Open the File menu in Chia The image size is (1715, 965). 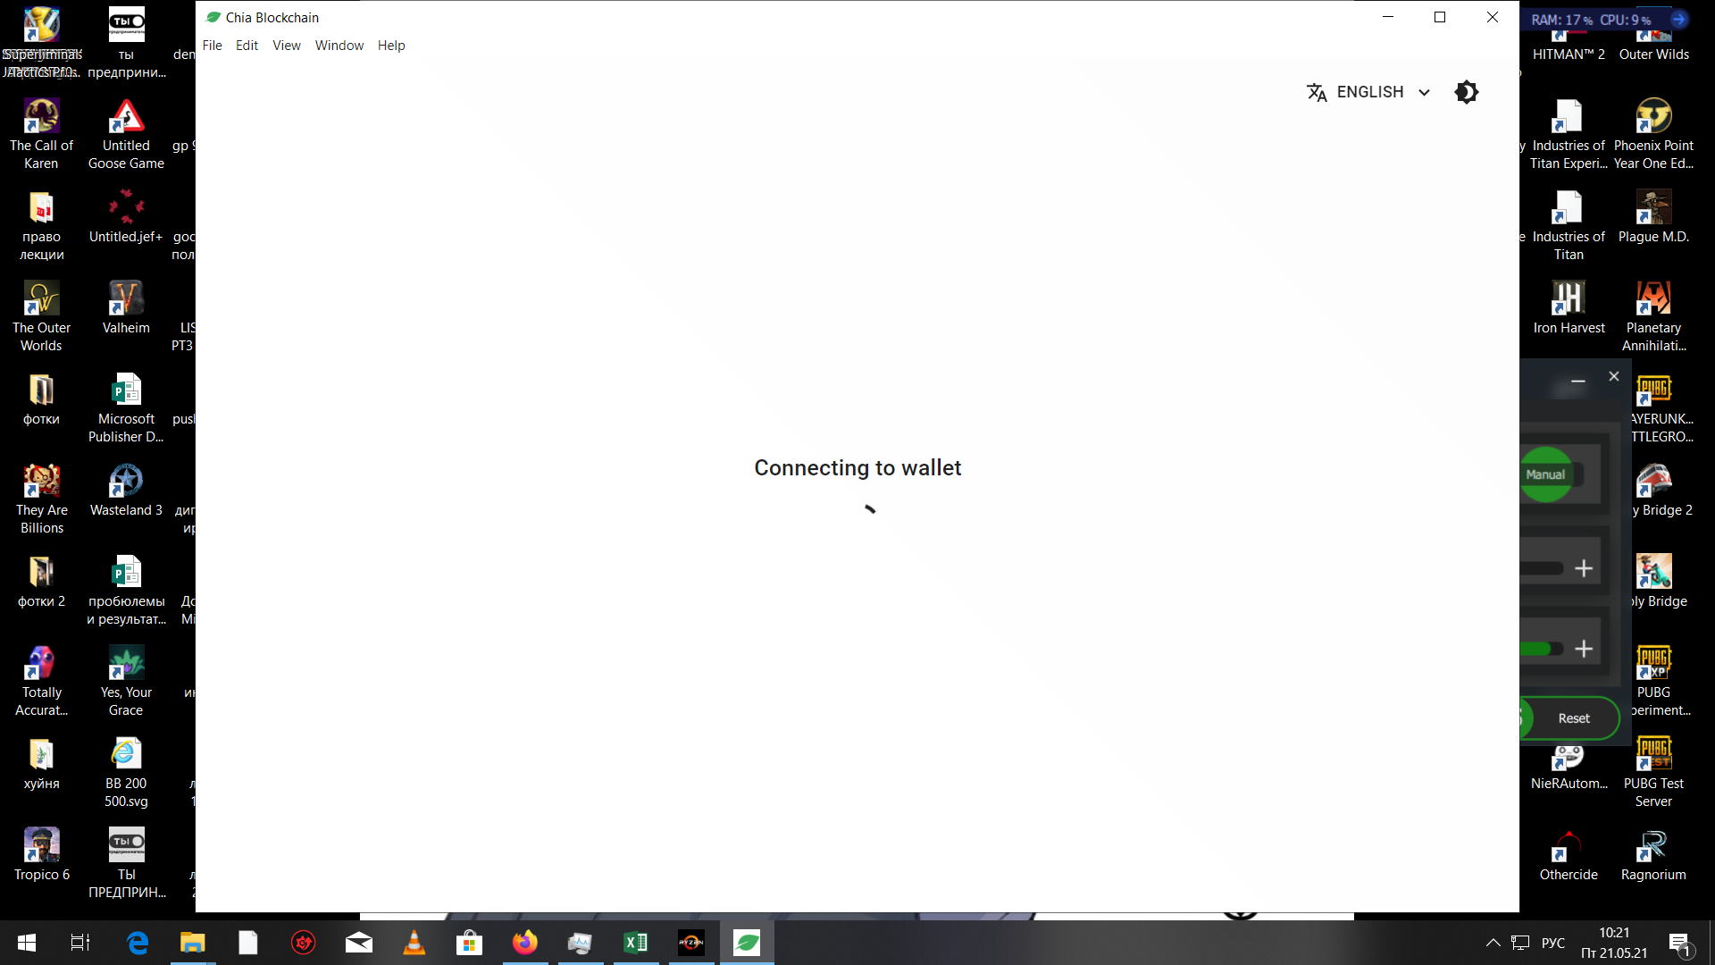point(213,45)
